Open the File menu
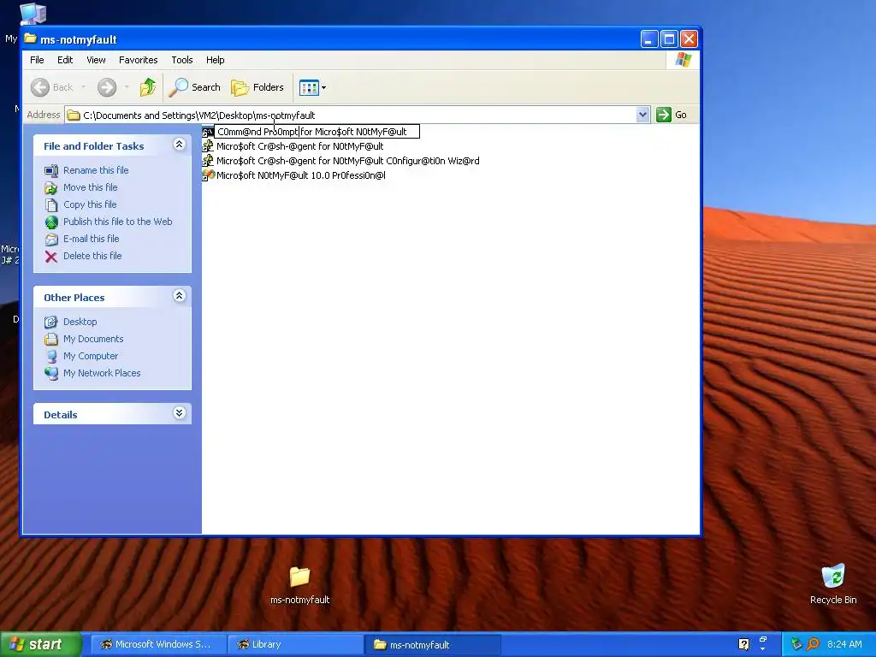The width and height of the screenshot is (876, 657). (x=37, y=60)
